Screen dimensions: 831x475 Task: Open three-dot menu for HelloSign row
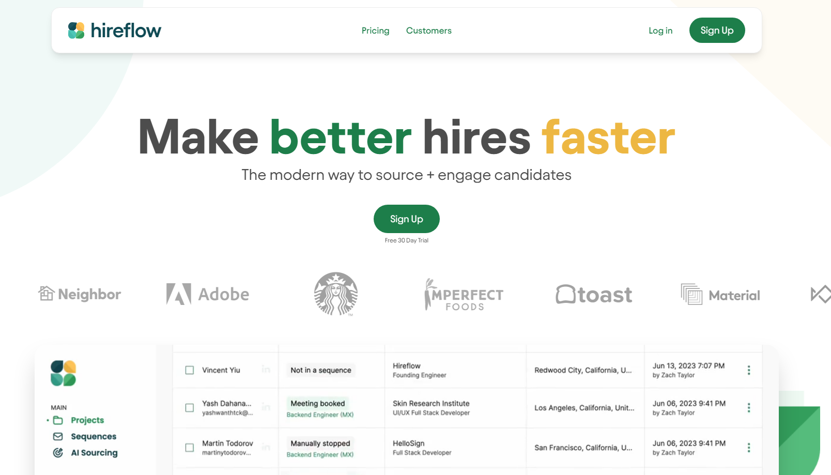click(x=748, y=448)
